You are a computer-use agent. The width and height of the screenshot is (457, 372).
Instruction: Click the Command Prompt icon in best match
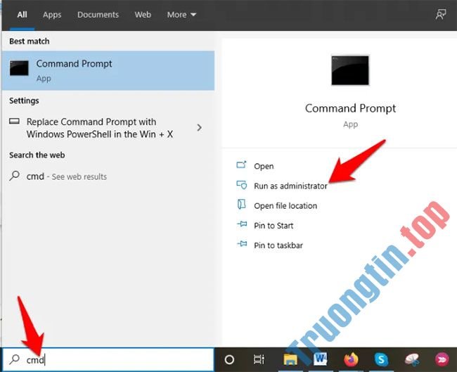[19, 68]
